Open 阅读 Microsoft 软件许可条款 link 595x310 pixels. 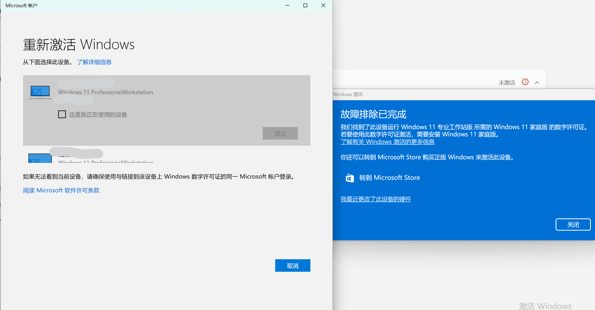pos(61,190)
